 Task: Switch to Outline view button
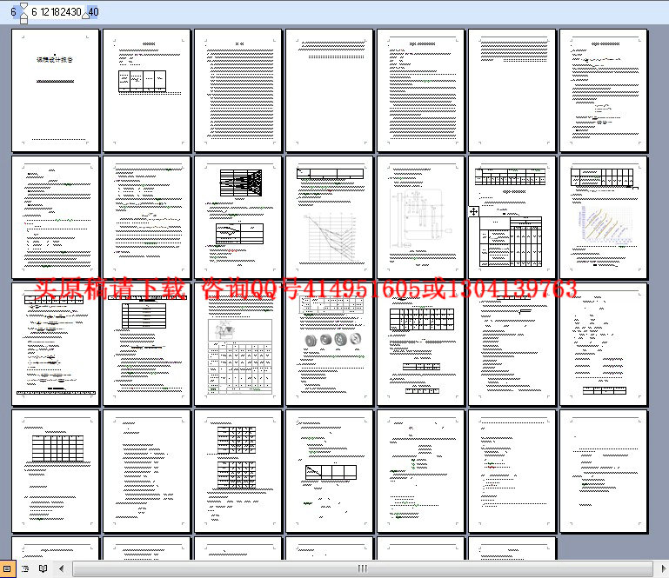coord(25,568)
